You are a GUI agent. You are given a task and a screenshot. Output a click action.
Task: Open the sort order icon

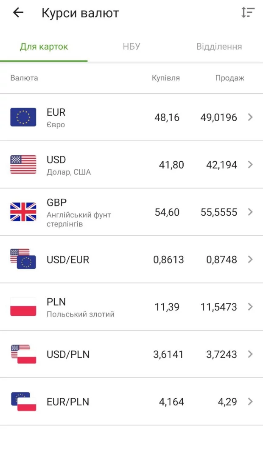248,13
